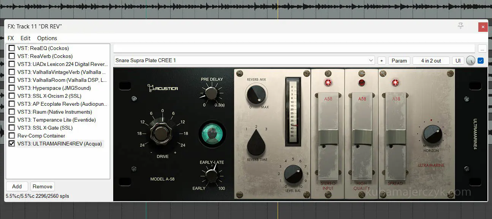
Task: Click the pin window icon
Action: click(x=460, y=26)
